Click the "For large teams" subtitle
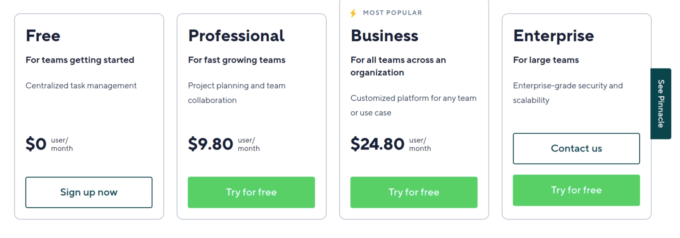The width and height of the screenshot is (680, 238). pyautogui.click(x=546, y=60)
